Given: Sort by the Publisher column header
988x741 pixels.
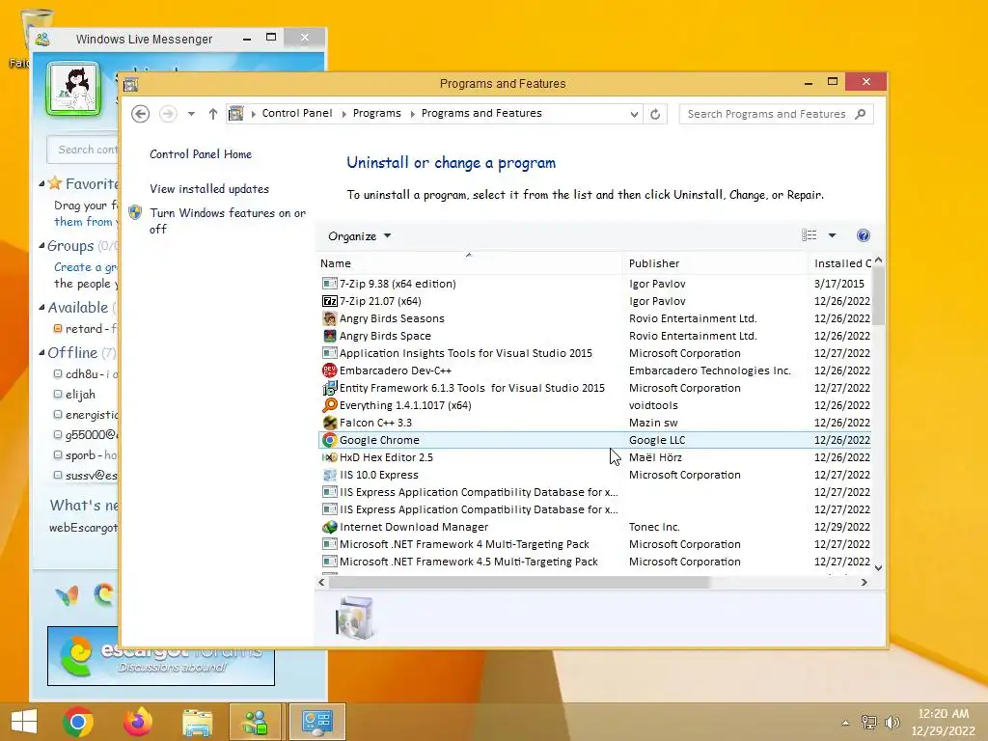Looking at the screenshot, I should click(x=715, y=263).
